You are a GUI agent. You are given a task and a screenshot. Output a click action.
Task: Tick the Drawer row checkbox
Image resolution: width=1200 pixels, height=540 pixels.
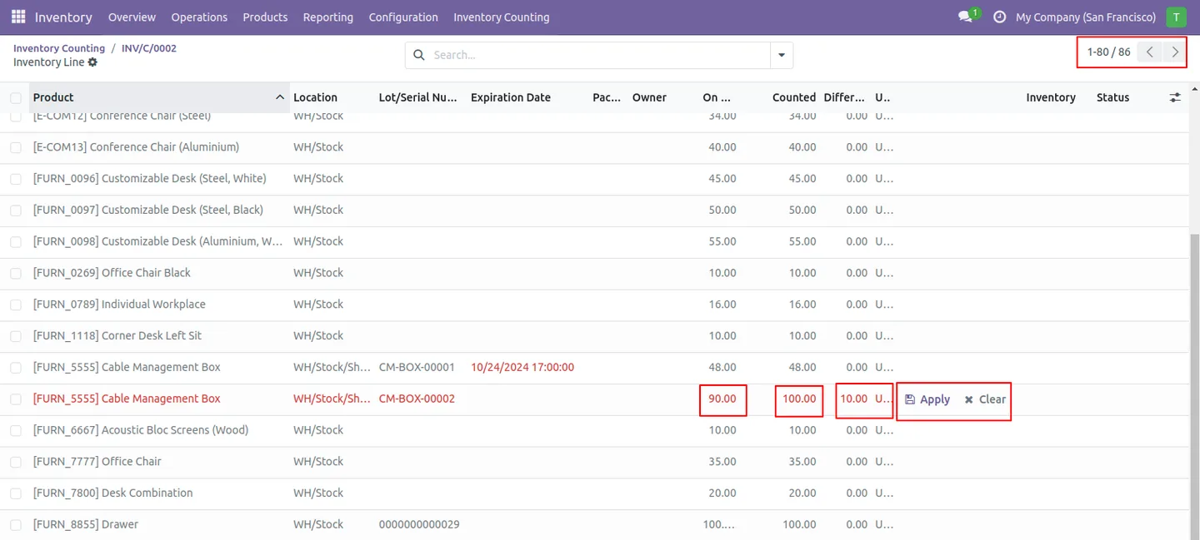16,525
